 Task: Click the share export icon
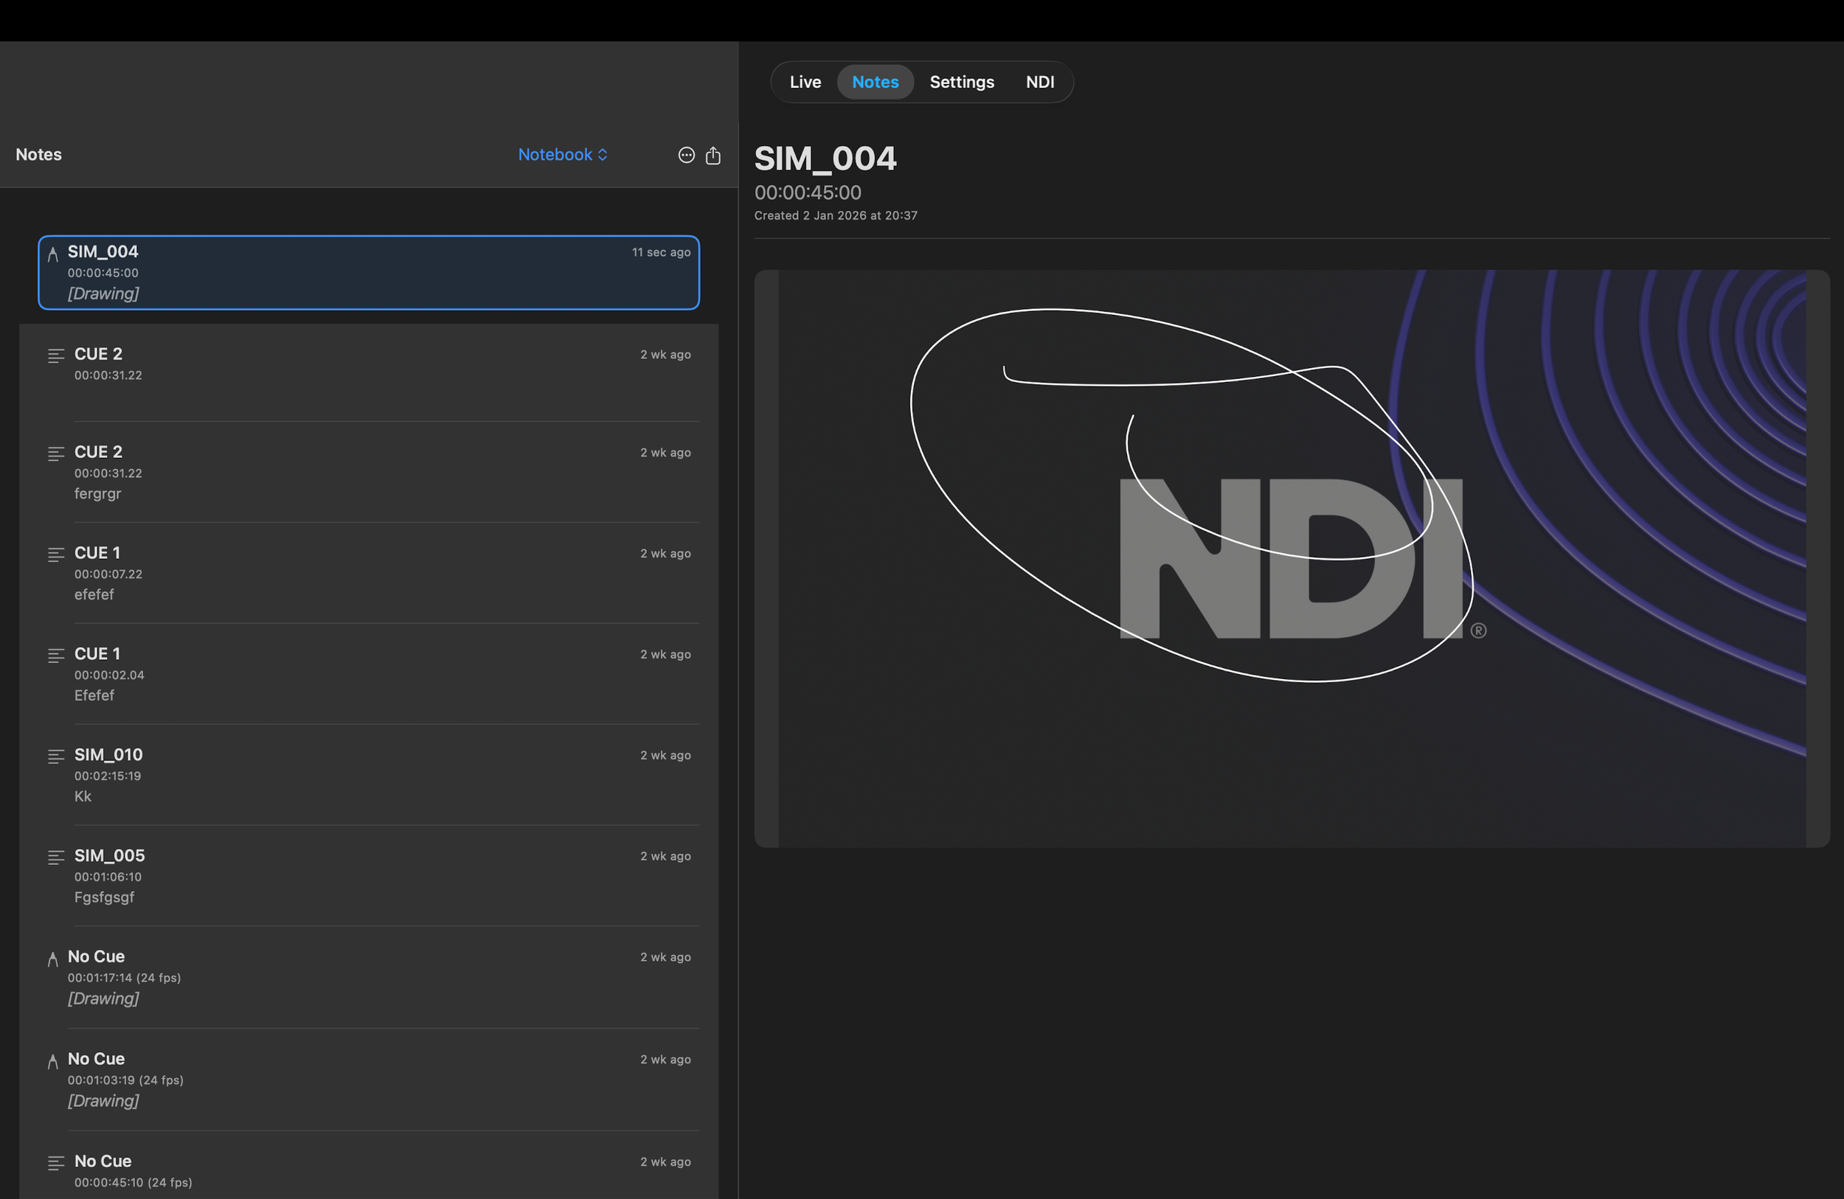point(713,155)
